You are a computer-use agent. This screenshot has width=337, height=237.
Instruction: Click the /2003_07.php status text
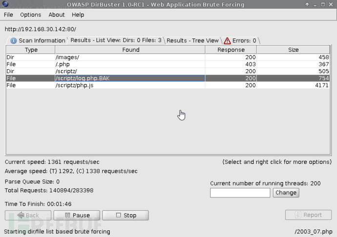(314, 232)
